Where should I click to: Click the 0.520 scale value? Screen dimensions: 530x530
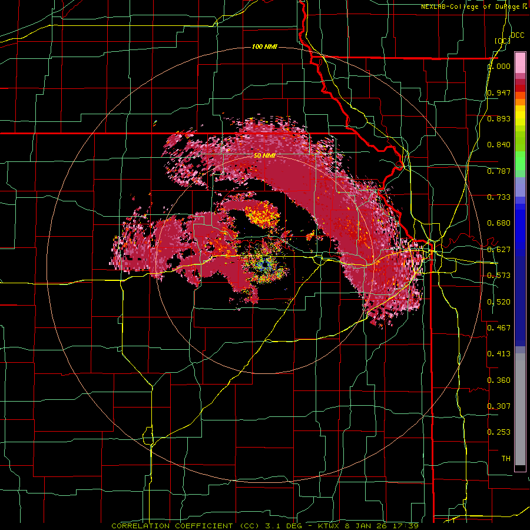[x=499, y=302]
